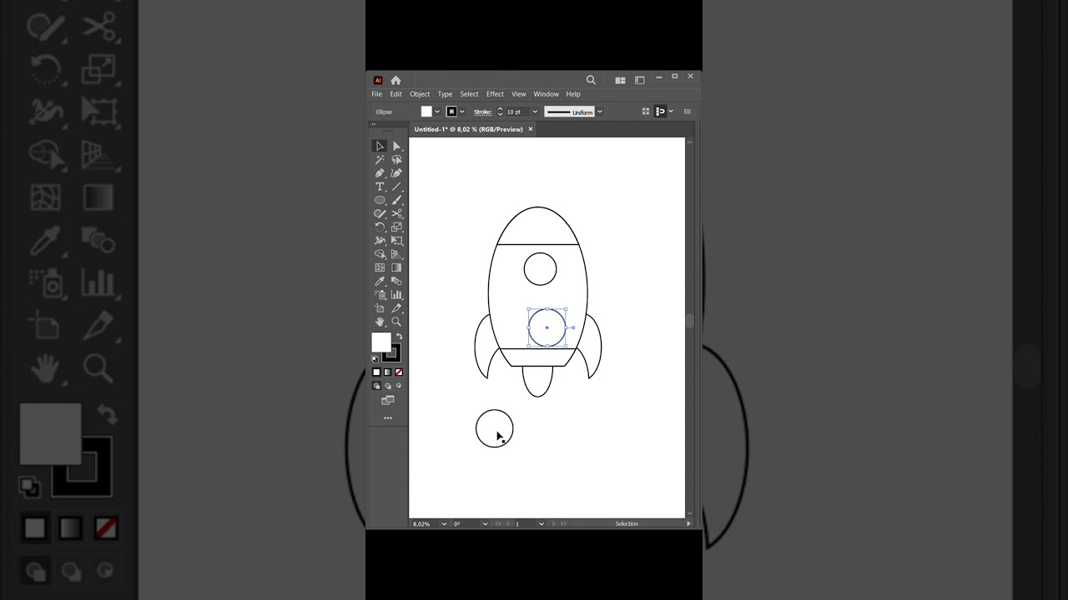Reset to default fill and stroke

tap(375, 359)
